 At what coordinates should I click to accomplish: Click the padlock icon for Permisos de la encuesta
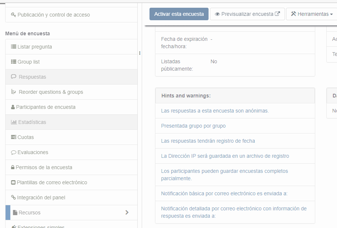pyautogui.click(x=13, y=167)
